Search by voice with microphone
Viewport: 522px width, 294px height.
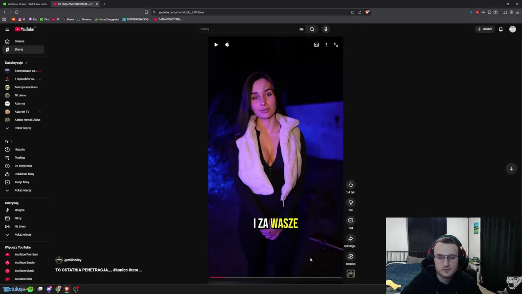coord(325,29)
